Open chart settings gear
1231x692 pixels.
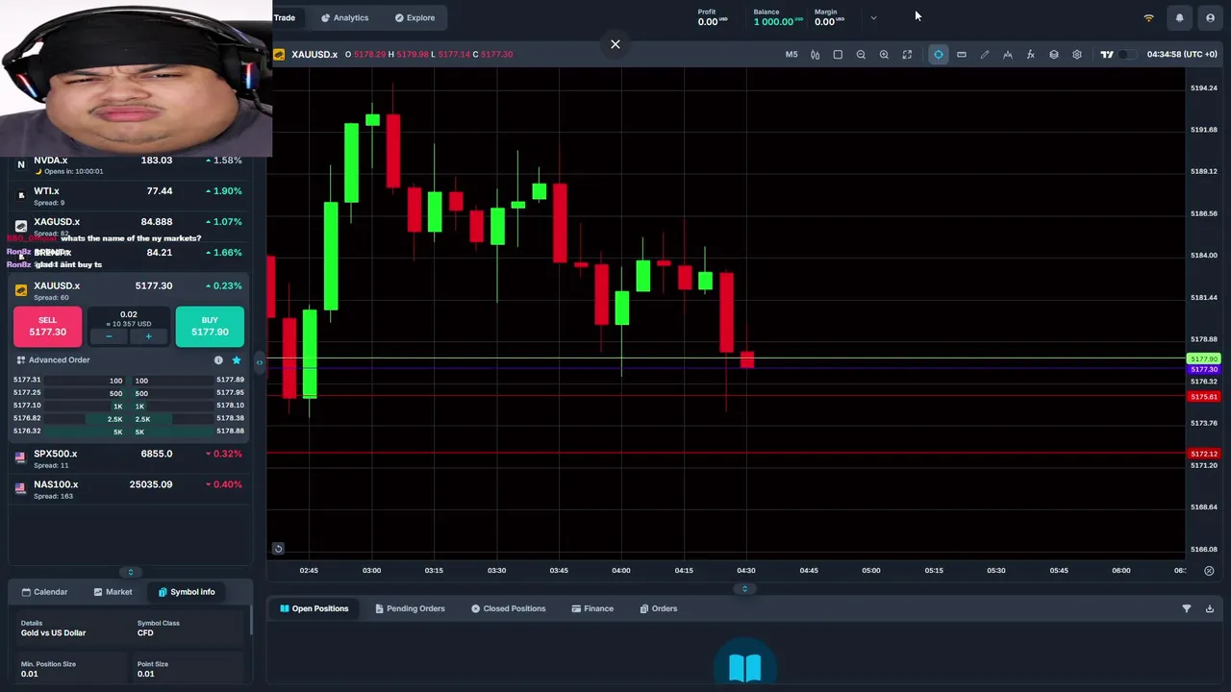[1077, 55]
